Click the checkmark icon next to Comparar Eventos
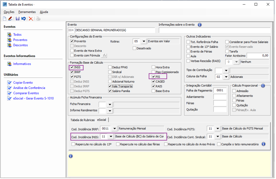The image size is (276, 179). pos(9,93)
